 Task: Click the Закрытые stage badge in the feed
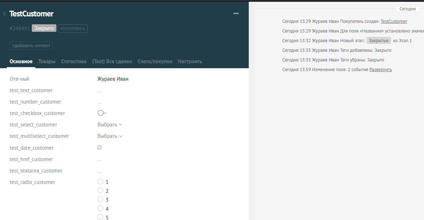(x=379, y=41)
